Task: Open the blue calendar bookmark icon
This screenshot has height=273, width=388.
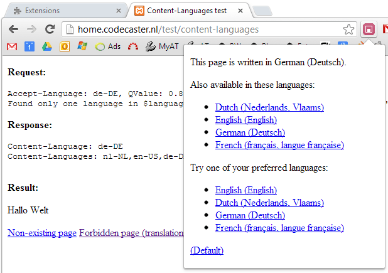Action: 30,46
